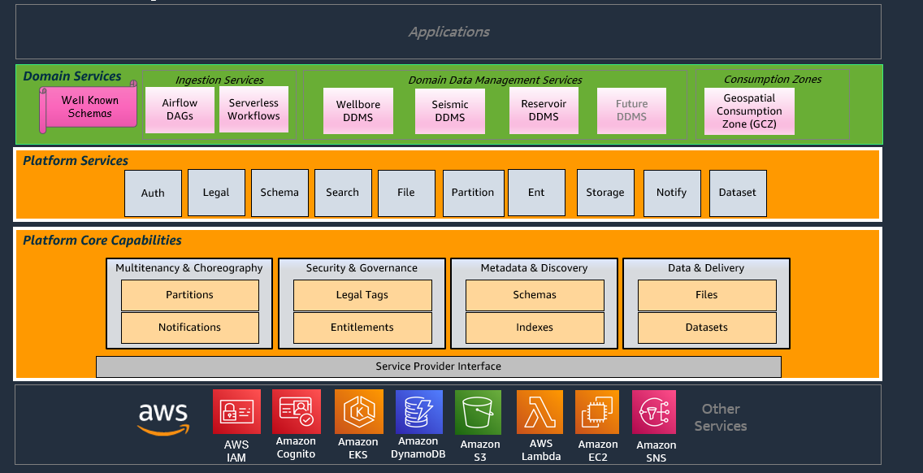Select the File platform service
Screen dimensions: 923x473
tap(406, 193)
